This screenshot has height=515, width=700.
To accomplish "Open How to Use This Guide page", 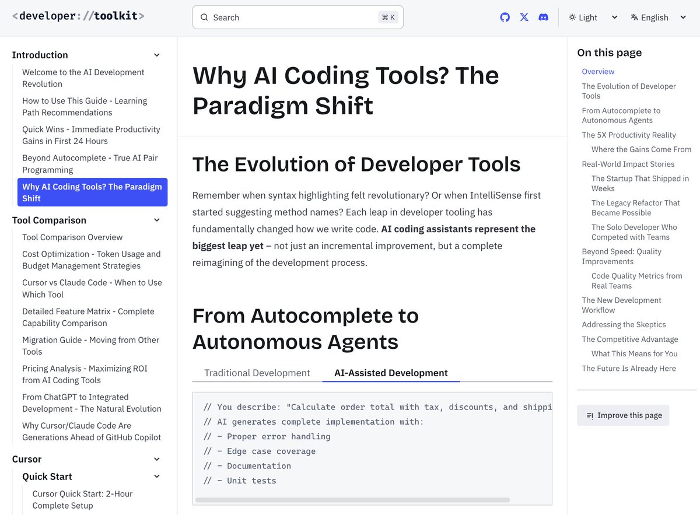I will click(x=85, y=107).
